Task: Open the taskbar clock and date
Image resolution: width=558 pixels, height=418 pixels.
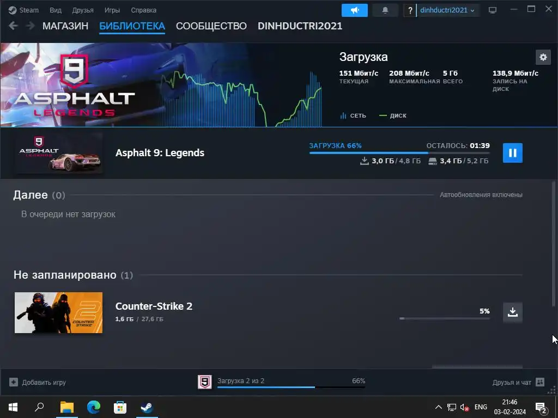Action: coord(510,407)
